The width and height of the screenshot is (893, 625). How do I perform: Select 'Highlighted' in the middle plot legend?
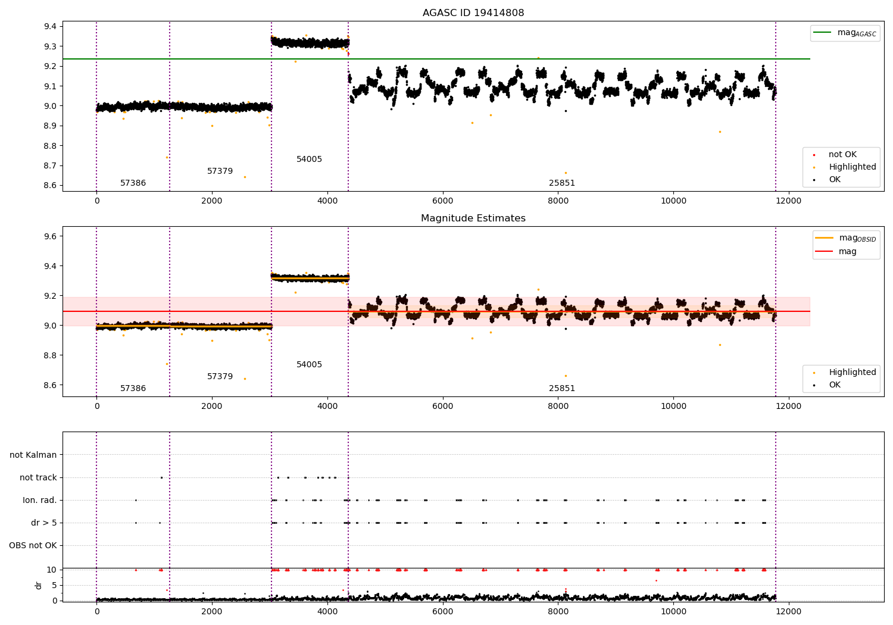pos(853,373)
